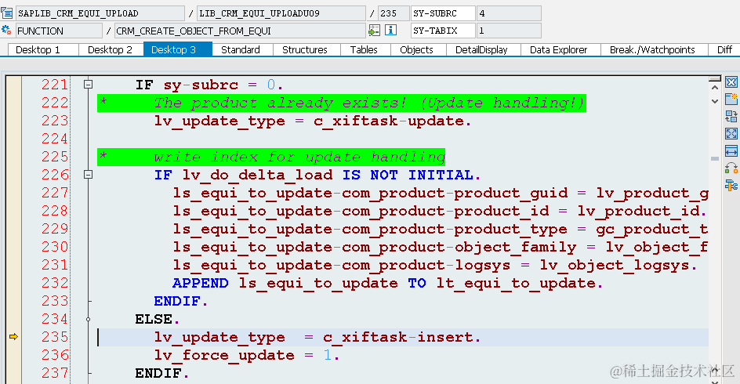Click 'IF lv_do_delta_load IS NOT INITIAL.' line
Image resolution: width=740 pixels, height=384 pixels.
(317, 175)
